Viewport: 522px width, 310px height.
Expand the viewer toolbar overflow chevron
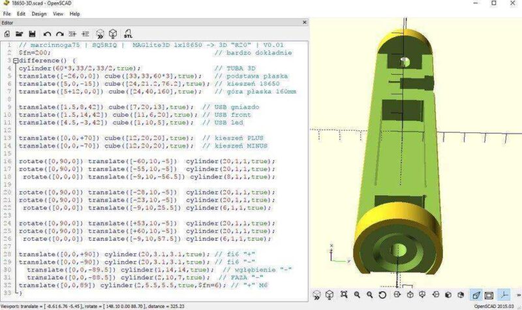[518, 295]
